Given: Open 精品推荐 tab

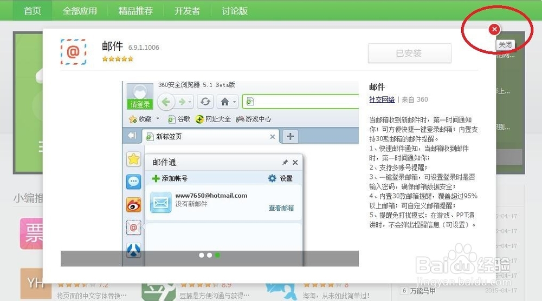Looking at the screenshot, I should pos(135,11).
